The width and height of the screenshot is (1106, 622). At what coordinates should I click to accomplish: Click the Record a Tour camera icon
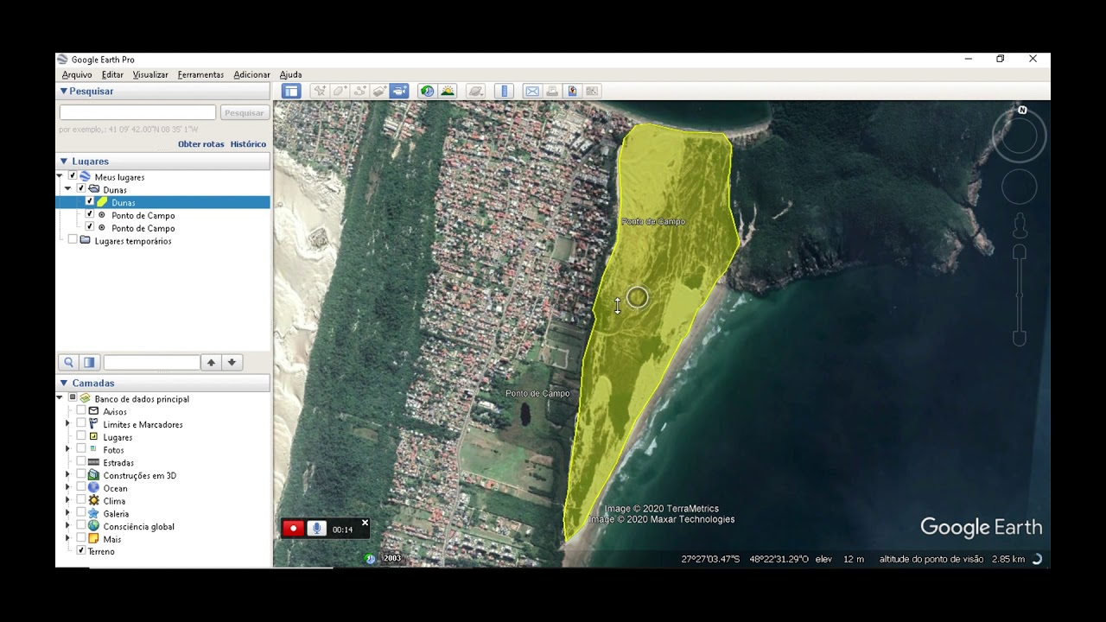point(399,91)
